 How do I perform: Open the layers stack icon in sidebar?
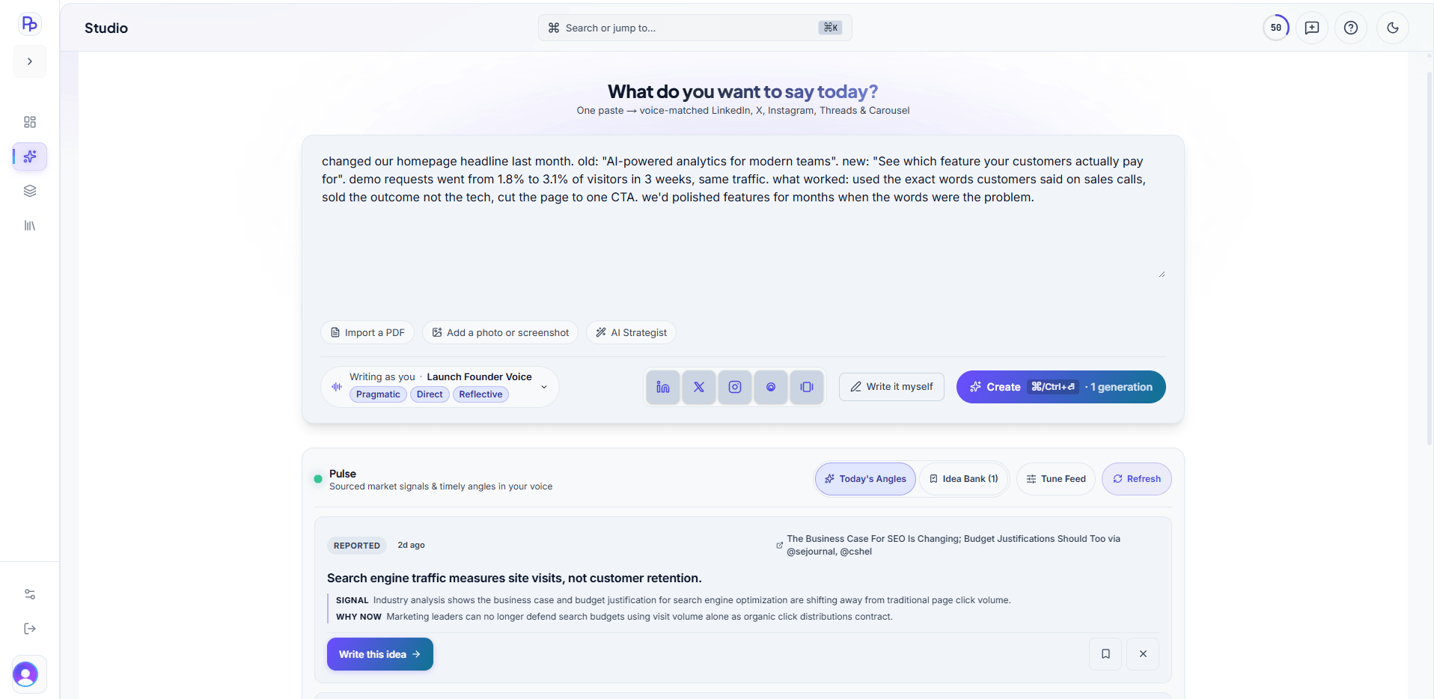click(30, 191)
